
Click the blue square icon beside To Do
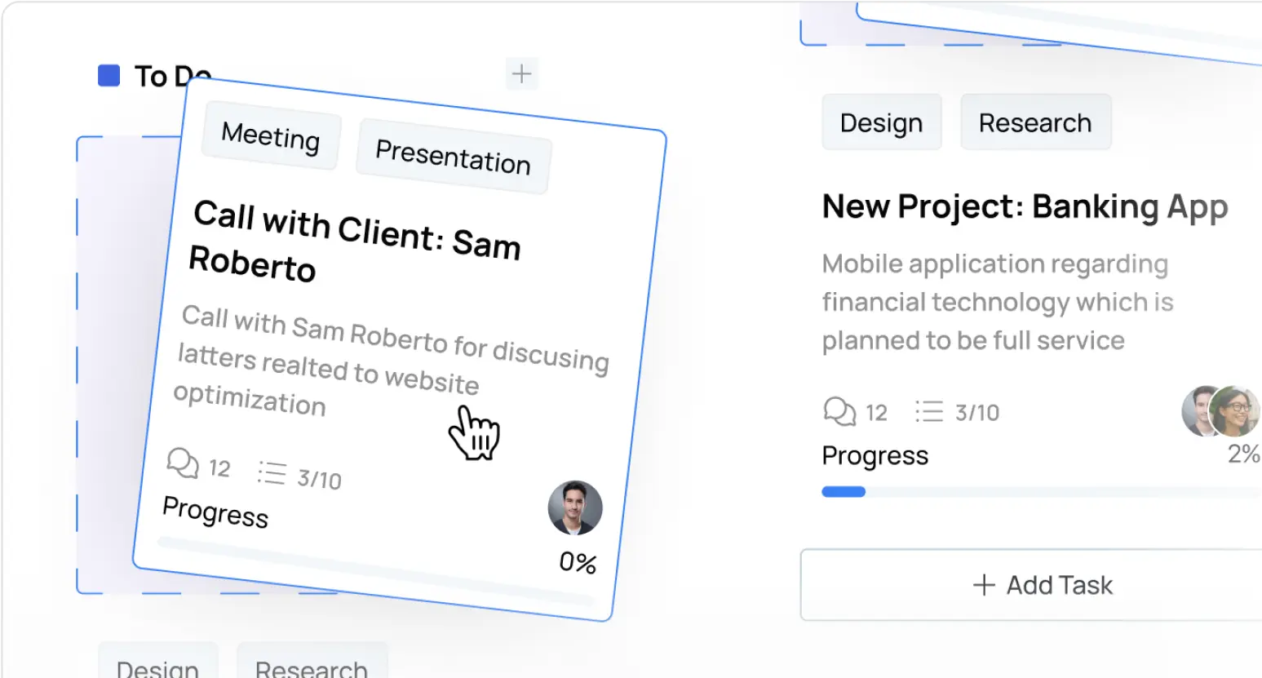[108, 74]
